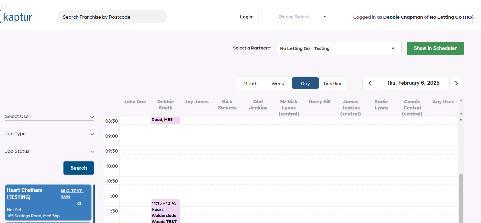Click the Debbie Smith column header
The height and width of the screenshot is (223, 481).
tap(166, 105)
